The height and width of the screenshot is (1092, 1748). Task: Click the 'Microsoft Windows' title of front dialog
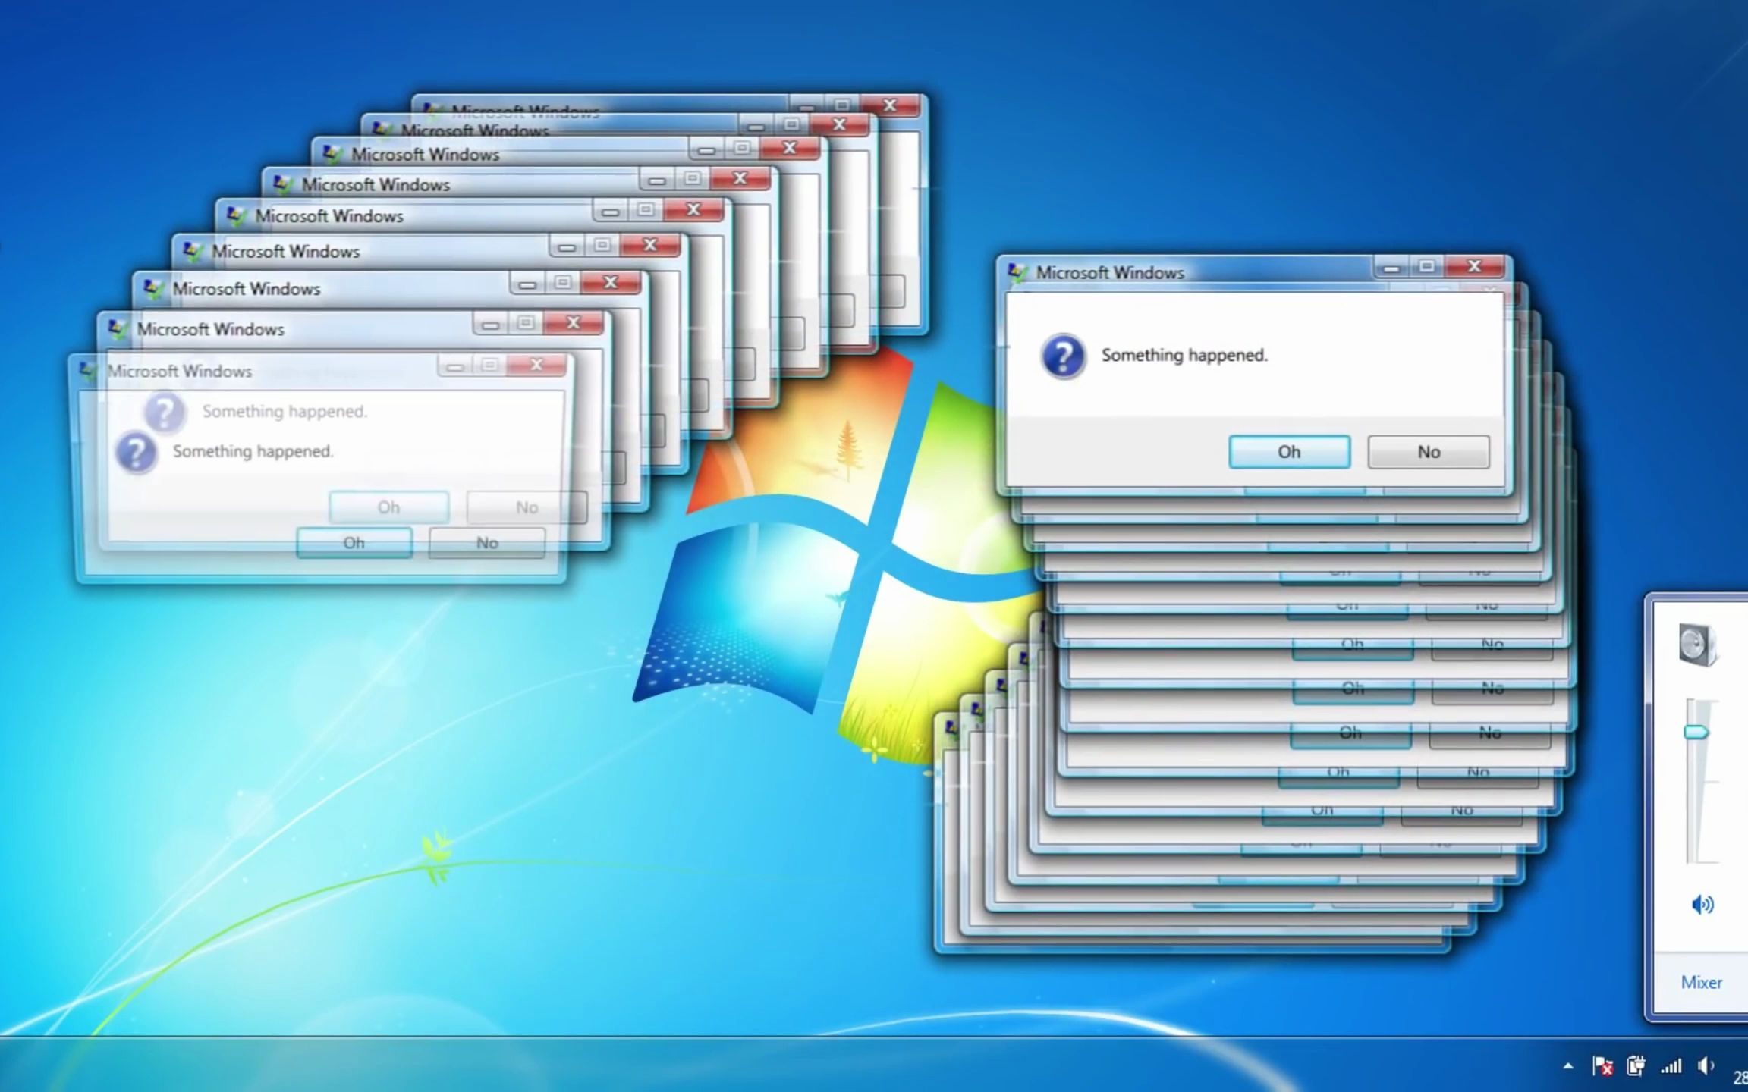click(x=1110, y=272)
